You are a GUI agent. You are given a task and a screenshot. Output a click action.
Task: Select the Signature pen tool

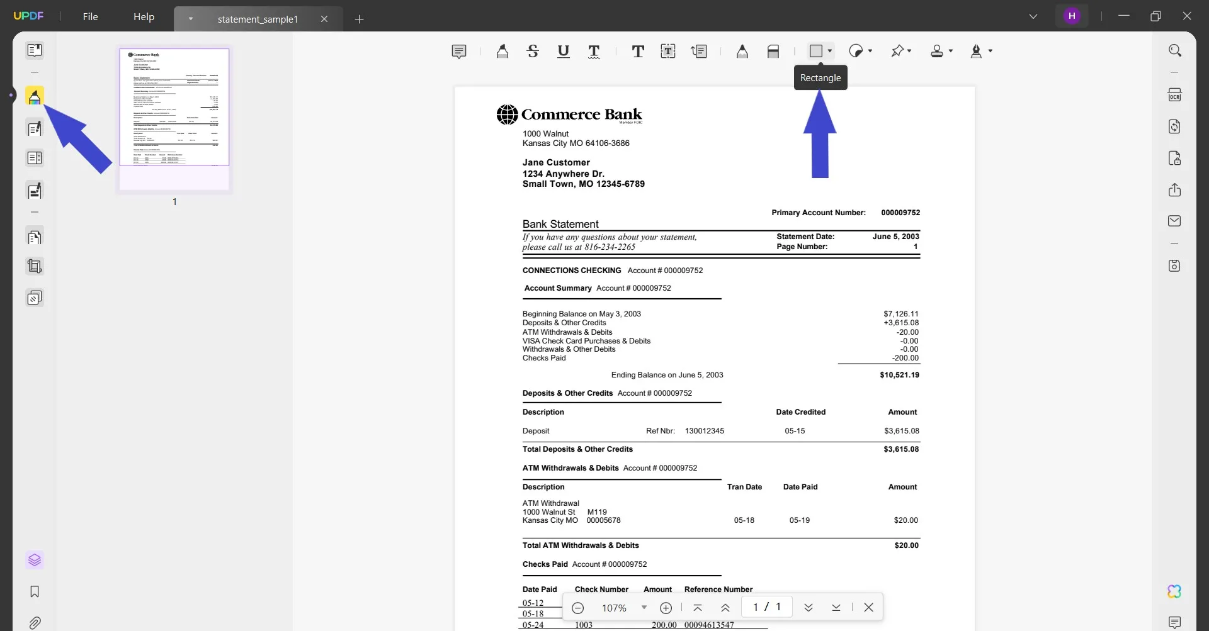976,51
